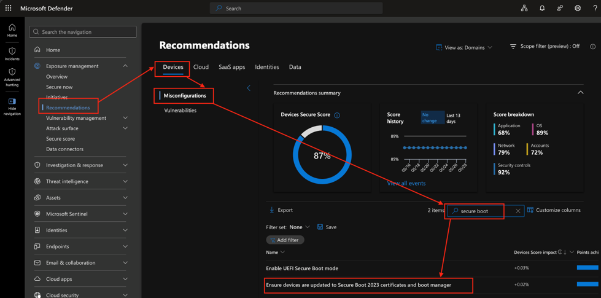The image size is (601, 298).
Task: Click the Save filter set icon
Action: pyautogui.click(x=320, y=227)
